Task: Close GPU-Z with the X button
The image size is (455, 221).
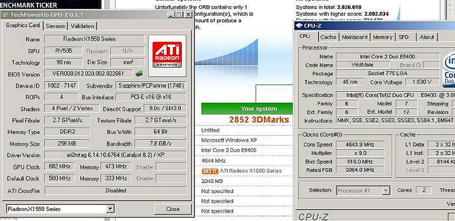Action: (x=188, y=15)
